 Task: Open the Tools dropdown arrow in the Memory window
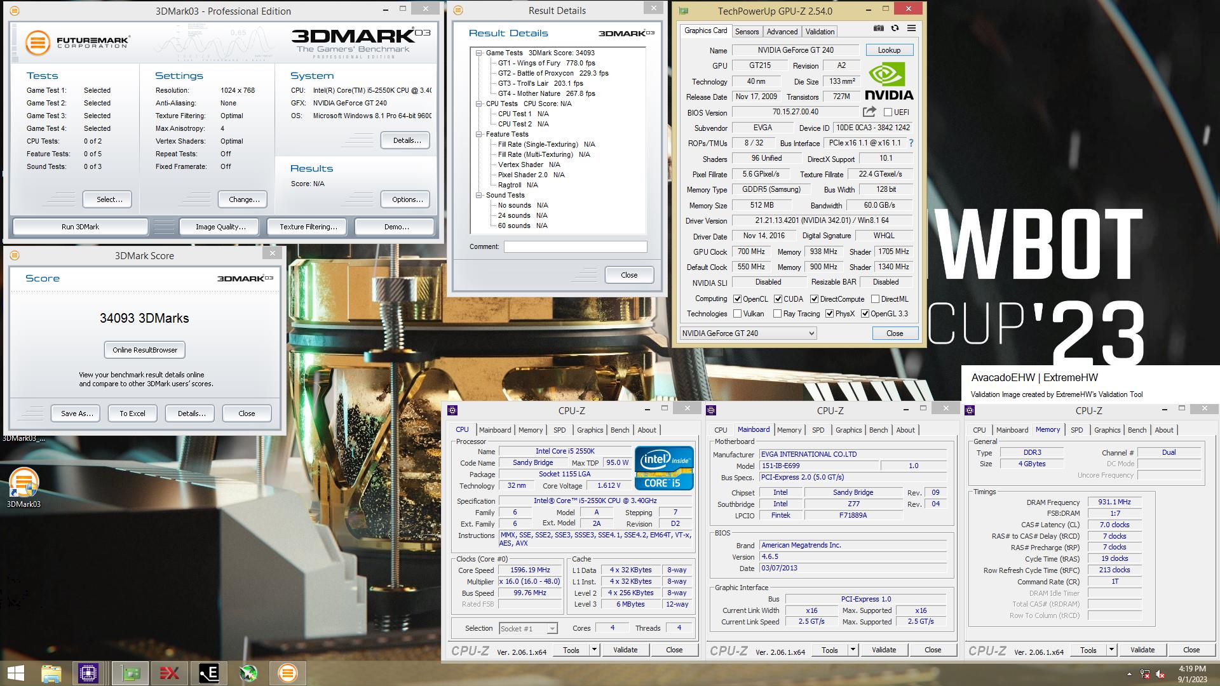coord(1111,650)
